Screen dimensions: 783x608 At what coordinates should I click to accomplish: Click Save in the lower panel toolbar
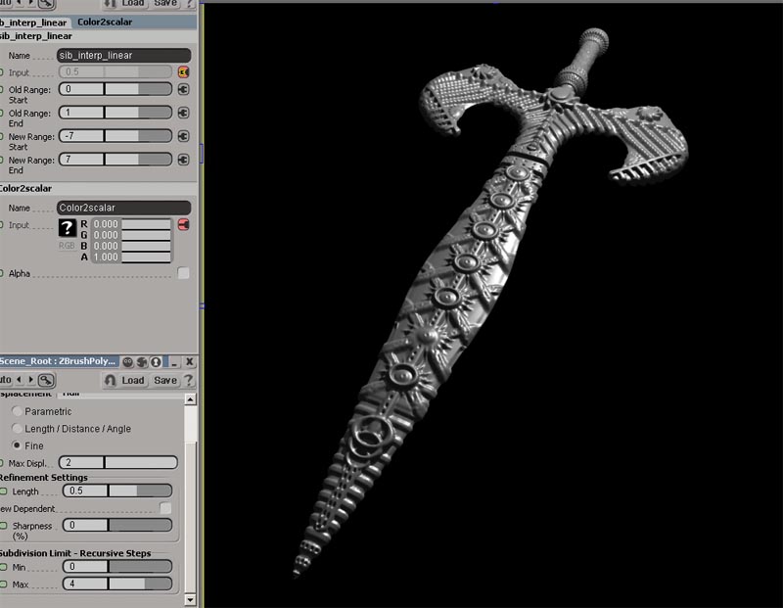pyautogui.click(x=165, y=380)
